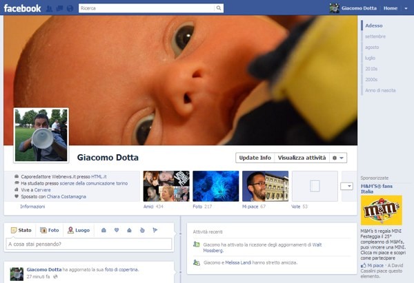Click the thumbs-up icon on the ad

point(364,265)
